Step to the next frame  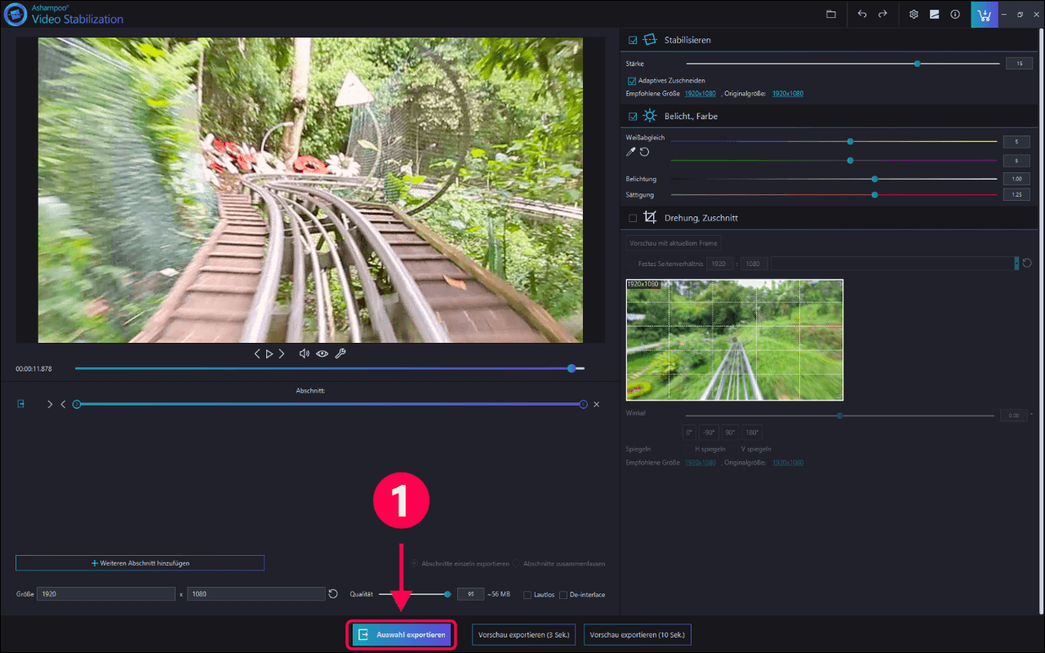(x=282, y=354)
